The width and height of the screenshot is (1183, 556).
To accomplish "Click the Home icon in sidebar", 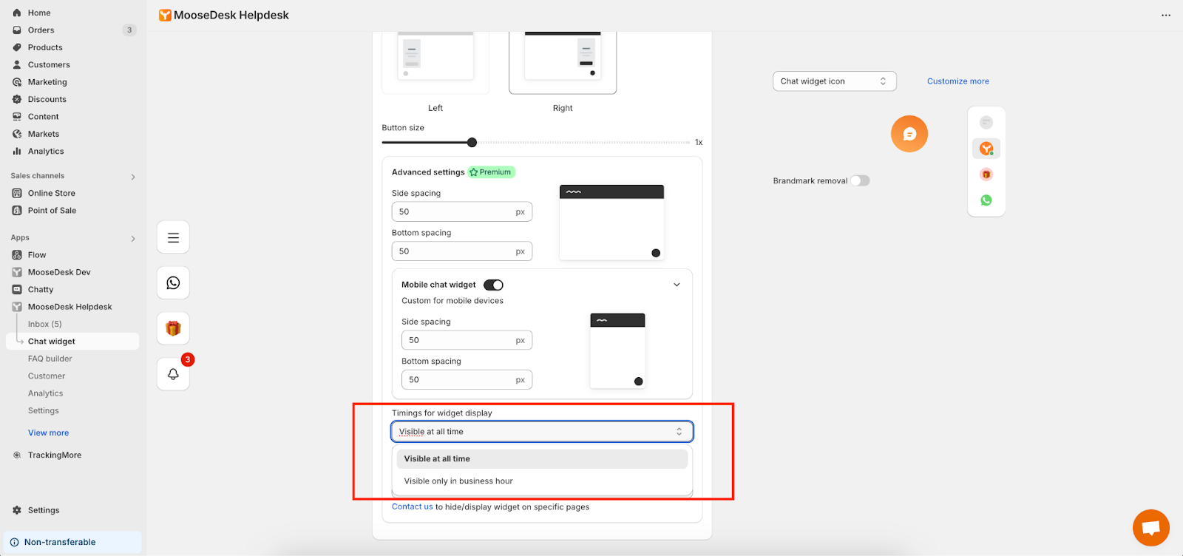I will click(x=17, y=13).
